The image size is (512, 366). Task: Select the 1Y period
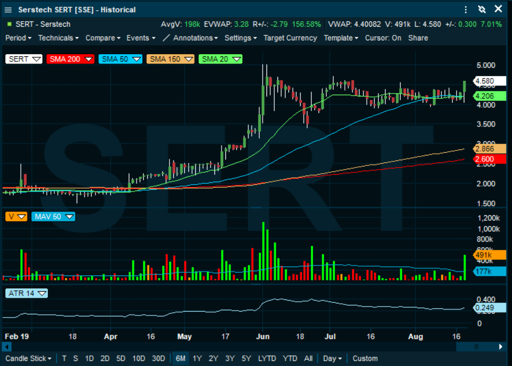pos(197,359)
